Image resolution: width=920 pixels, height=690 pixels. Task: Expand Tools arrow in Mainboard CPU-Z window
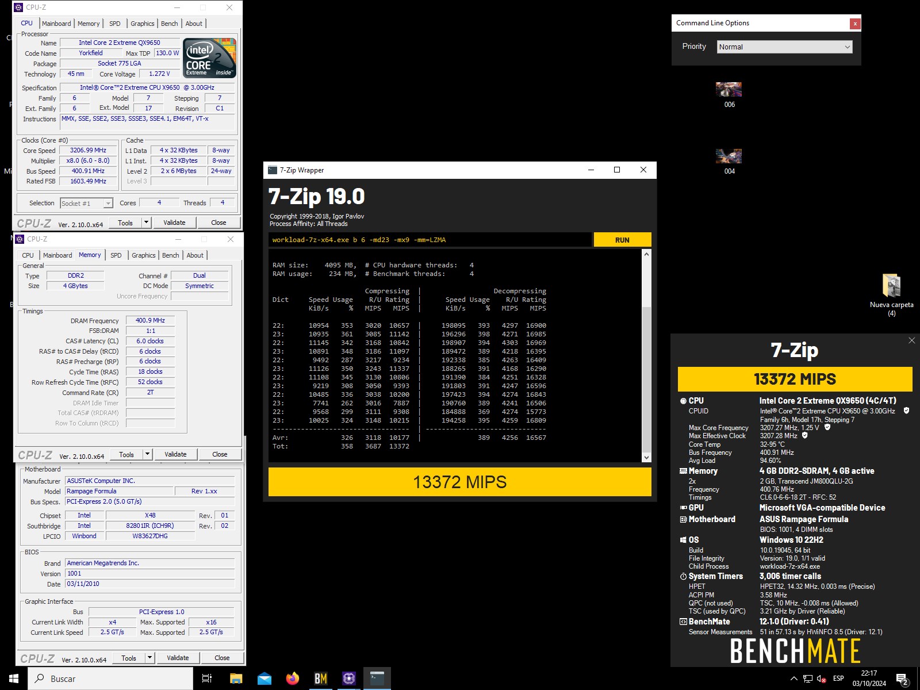pyautogui.click(x=149, y=658)
